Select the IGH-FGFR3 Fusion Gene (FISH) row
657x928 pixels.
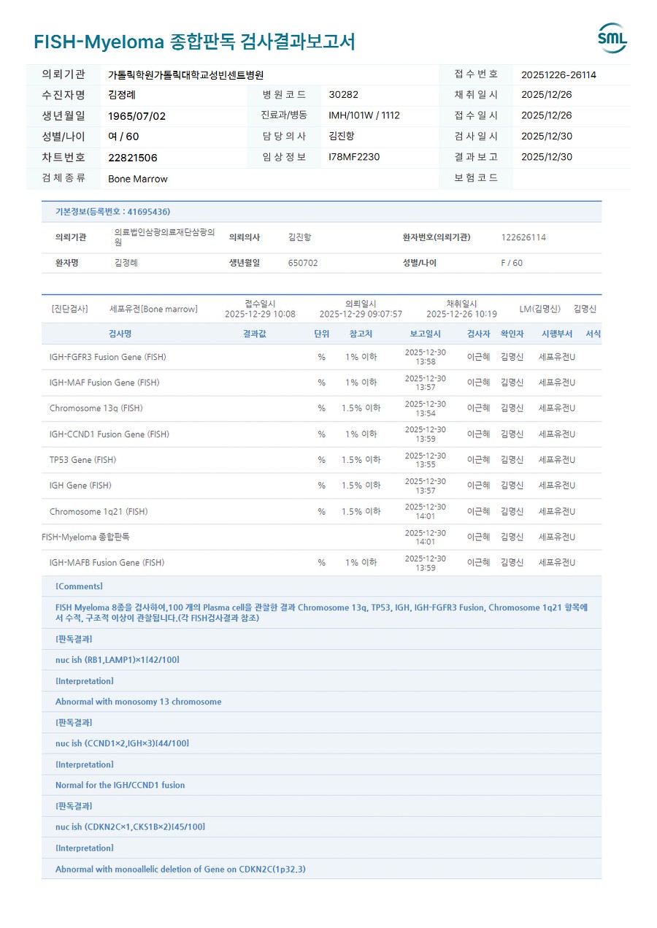[x=321, y=357]
